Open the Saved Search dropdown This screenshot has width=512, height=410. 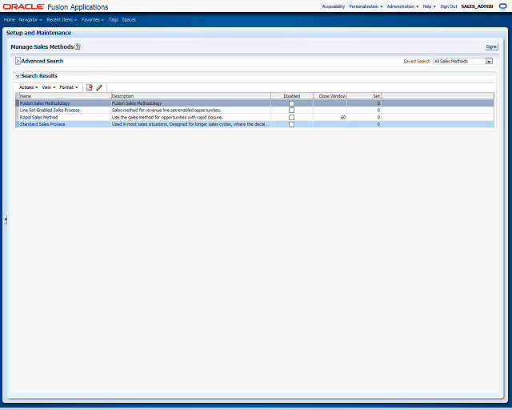tap(489, 61)
